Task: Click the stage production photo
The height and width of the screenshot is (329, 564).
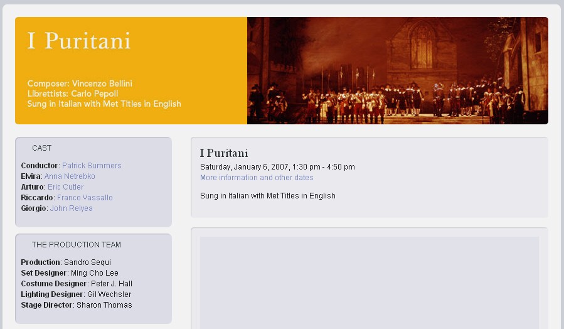Action: tap(398, 70)
